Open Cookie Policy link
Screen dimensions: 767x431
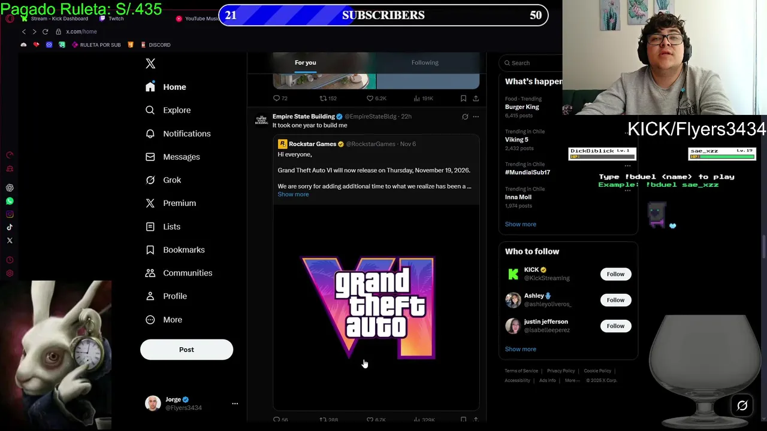597,371
